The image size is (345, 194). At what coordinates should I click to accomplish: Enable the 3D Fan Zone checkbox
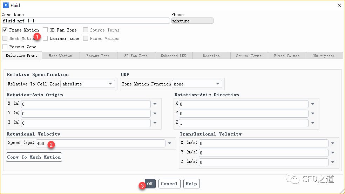pyautogui.click(x=45, y=30)
